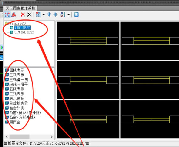Click the icon beside WINLIB2D node

click(x=12, y=28)
